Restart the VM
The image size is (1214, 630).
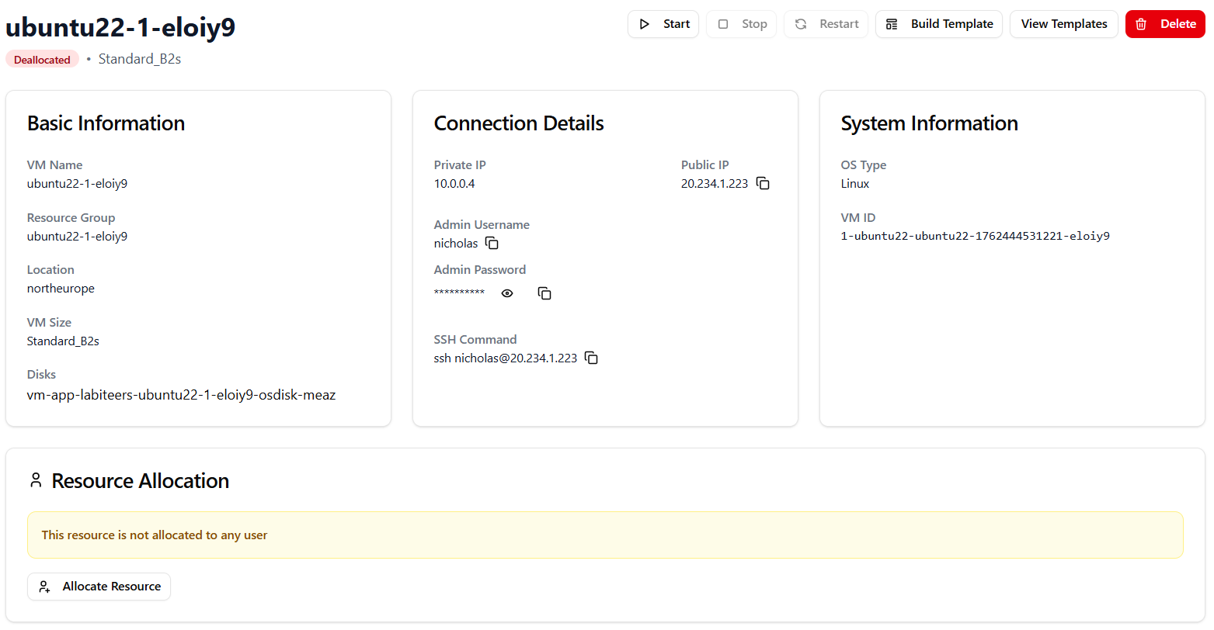point(826,24)
